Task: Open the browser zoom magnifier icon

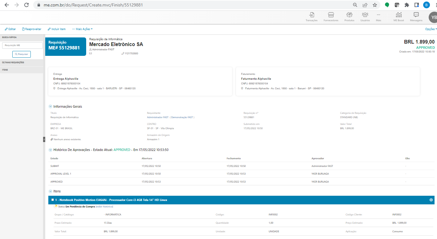Action: pyautogui.click(x=355, y=5)
